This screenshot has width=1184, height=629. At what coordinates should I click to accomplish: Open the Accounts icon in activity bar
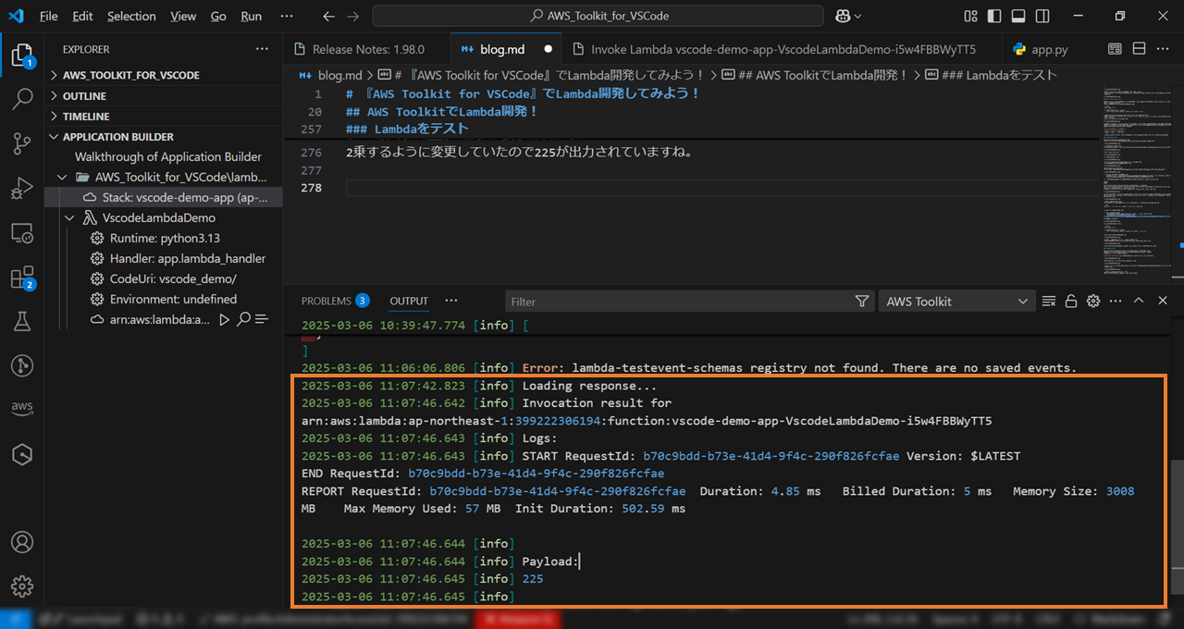(x=22, y=542)
